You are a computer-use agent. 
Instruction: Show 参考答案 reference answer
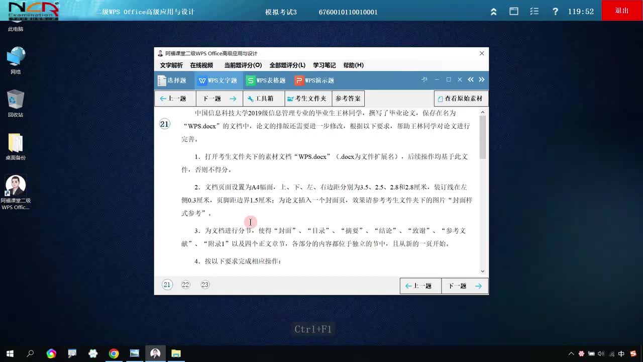pos(348,99)
